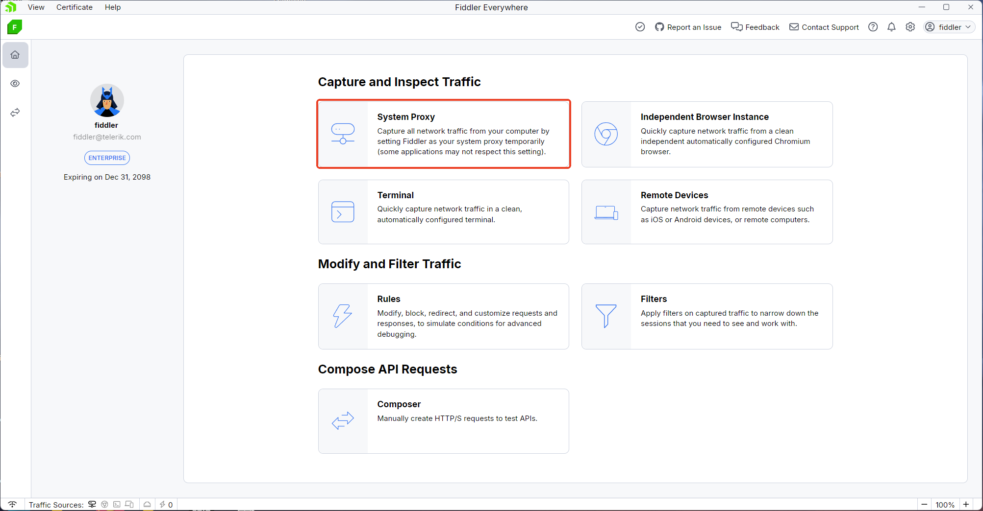This screenshot has height=511, width=983.
Task: Toggle remote devices traffic source in status bar
Action: [129, 504]
